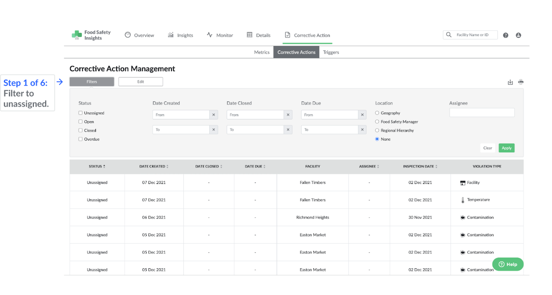552x295 pixels.
Task: Select the Geography location radio button
Action: (377, 113)
